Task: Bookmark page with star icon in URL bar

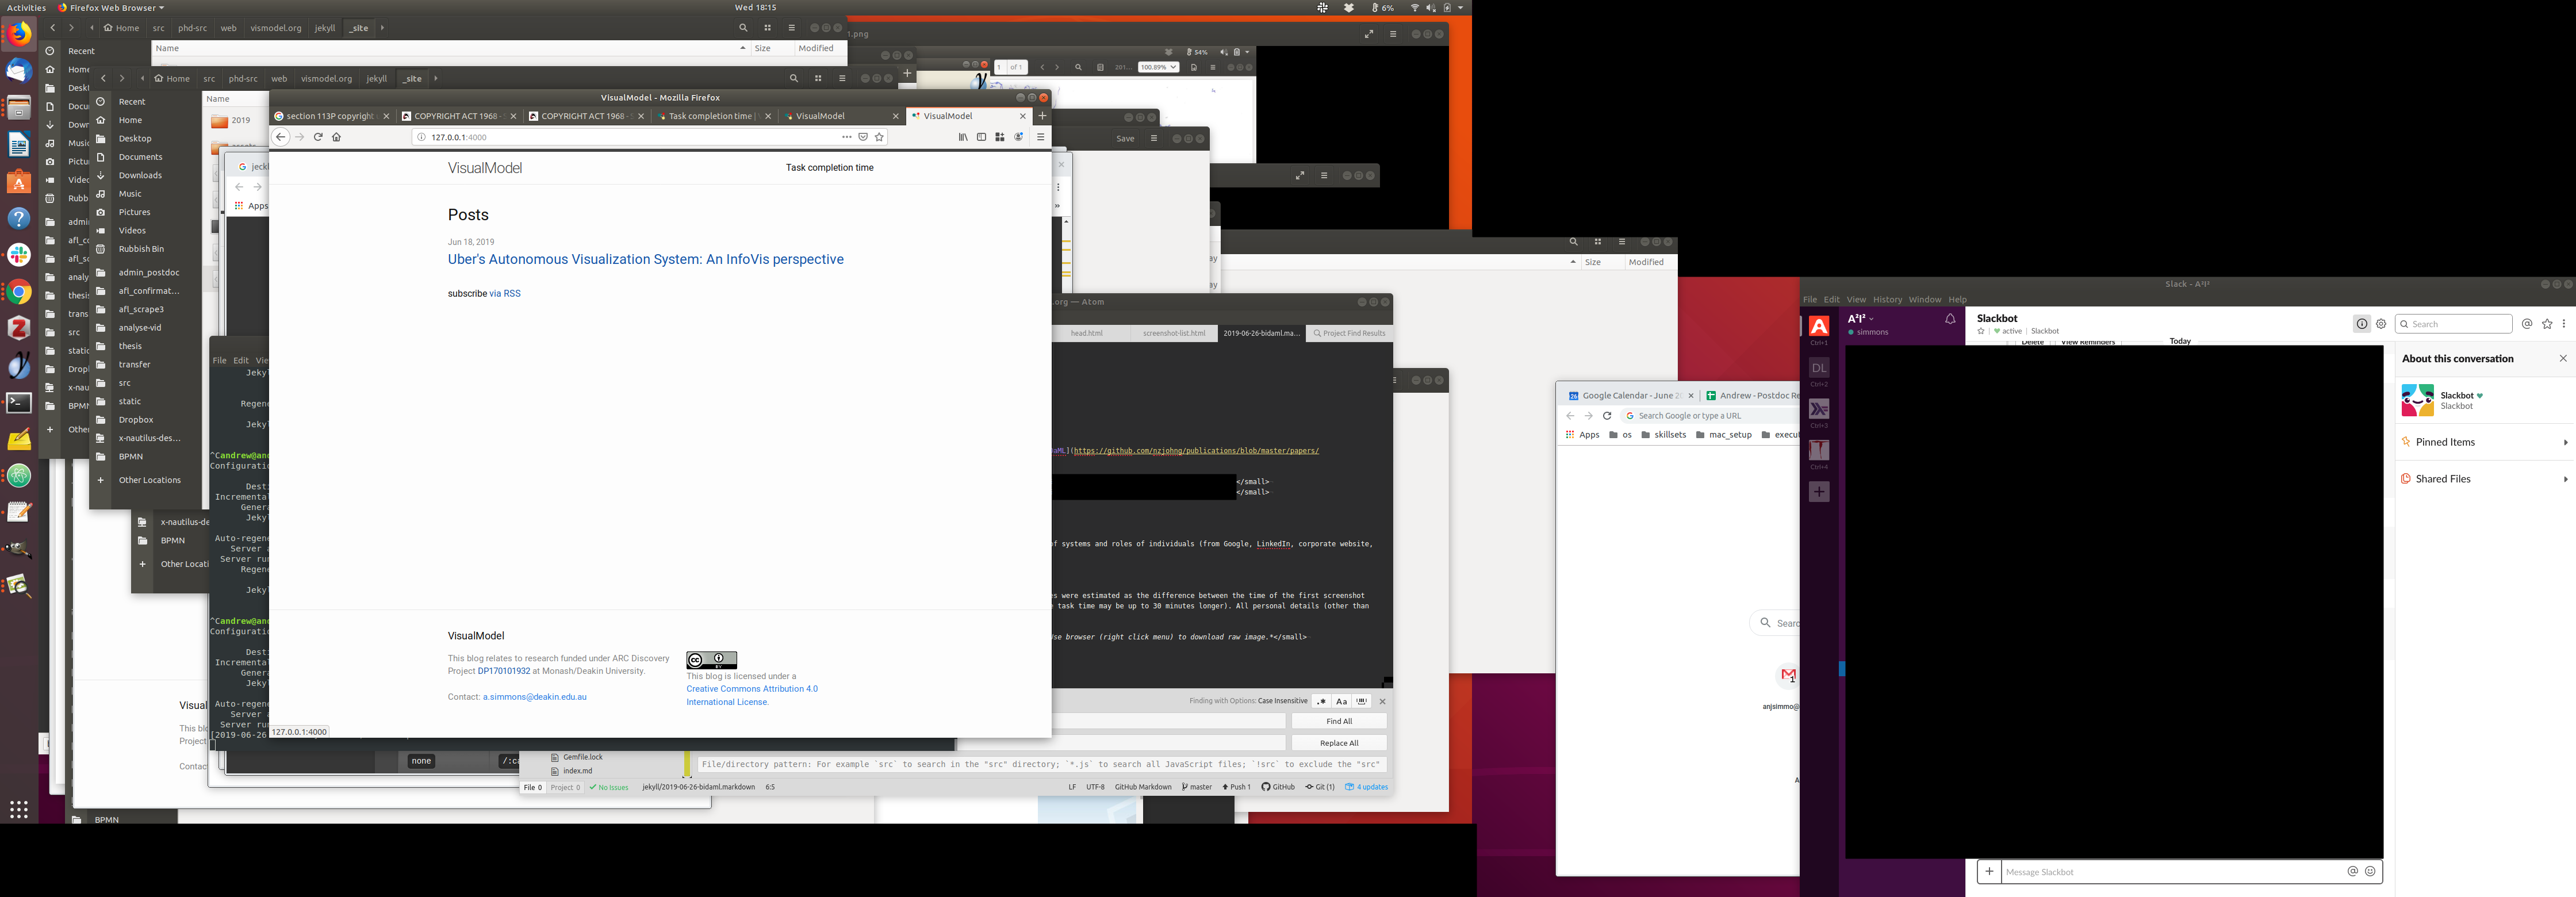Action: point(880,137)
